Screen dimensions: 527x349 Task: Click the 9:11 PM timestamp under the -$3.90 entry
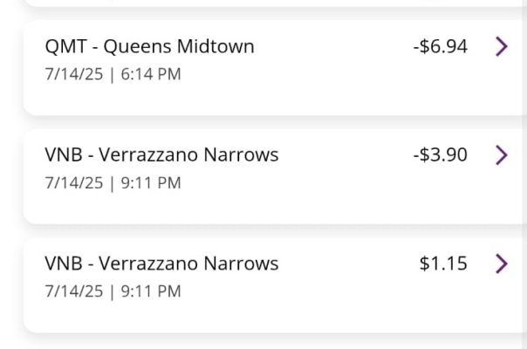pyautogui.click(x=151, y=182)
